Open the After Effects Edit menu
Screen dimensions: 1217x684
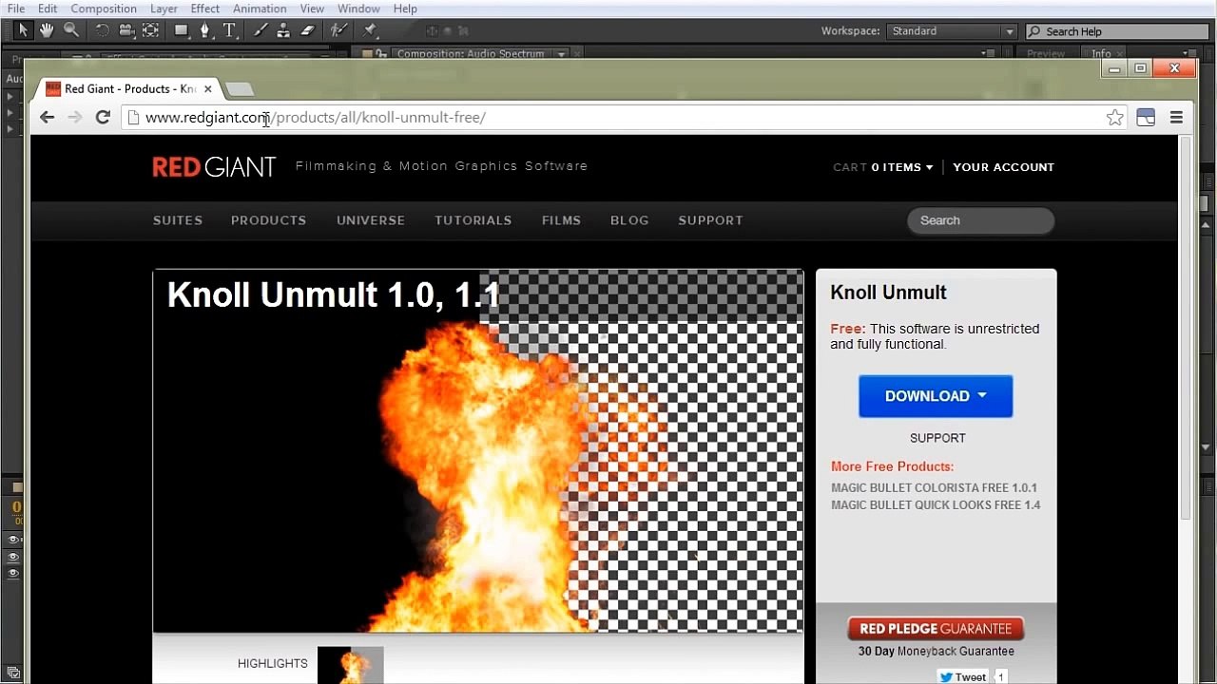point(48,9)
